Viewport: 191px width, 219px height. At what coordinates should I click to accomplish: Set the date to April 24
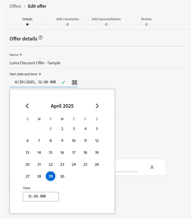[x=74, y=164]
